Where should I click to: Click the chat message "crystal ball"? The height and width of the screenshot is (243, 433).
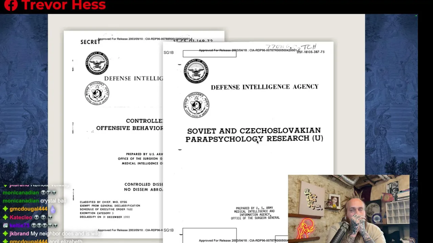click(53, 201)
